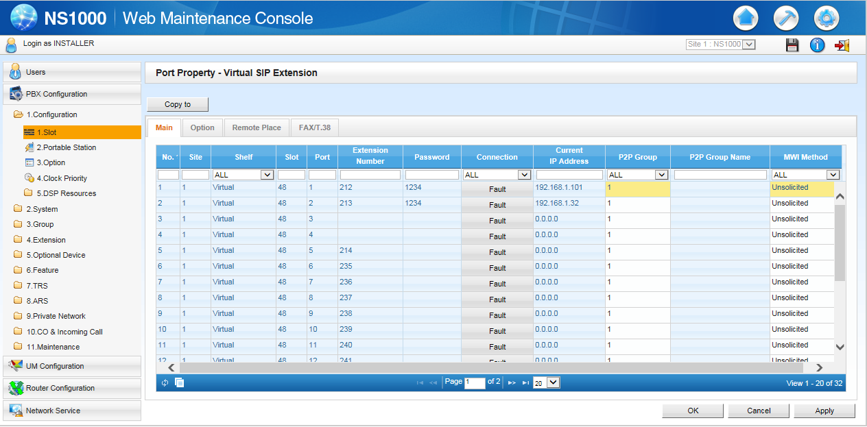Open the hammer maintenance tool icon
Image resolution: width=867 pixels, height=427 pixels.
tap(786, 19)
